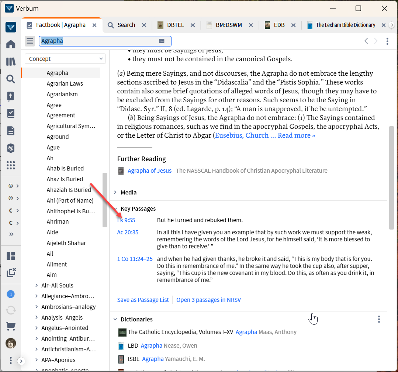Close the DBTEL tab
The height and width of the screenshot is (372, 398).
tap(193, 25)
